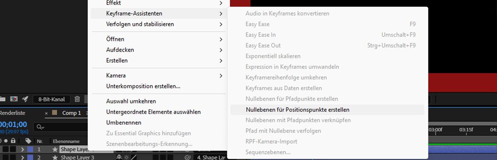Select Keyframereihenfolge umkehren

[x=327, y=78]
